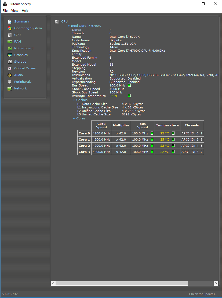The image size is (222, 298).
Task: Toggle Core 1 temperature tray indicator
Action: pyautogui.click(x=173, y=139)
